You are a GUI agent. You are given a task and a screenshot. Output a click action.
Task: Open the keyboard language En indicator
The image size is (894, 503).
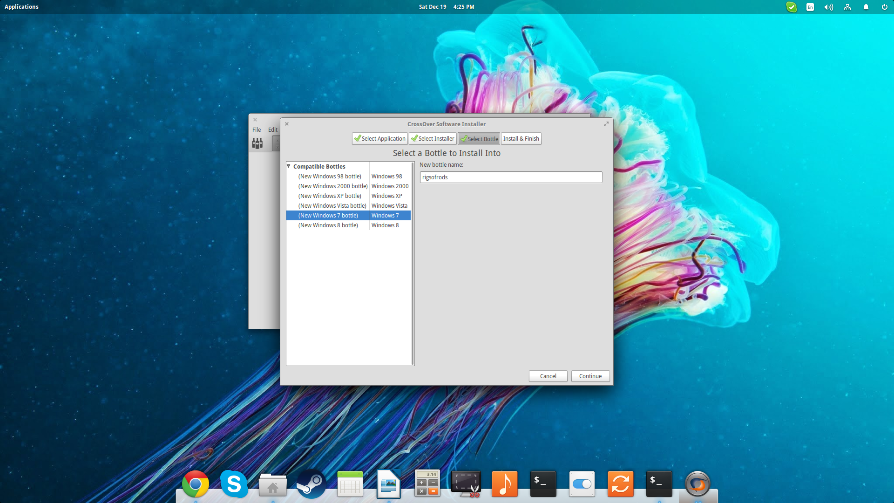click(x=810, y=7)
